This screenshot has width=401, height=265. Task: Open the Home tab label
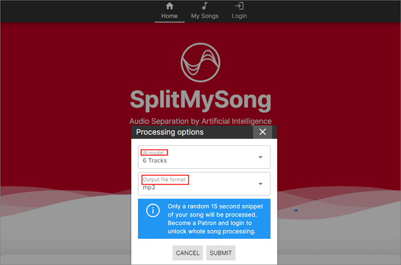click(x=170, y=16)
